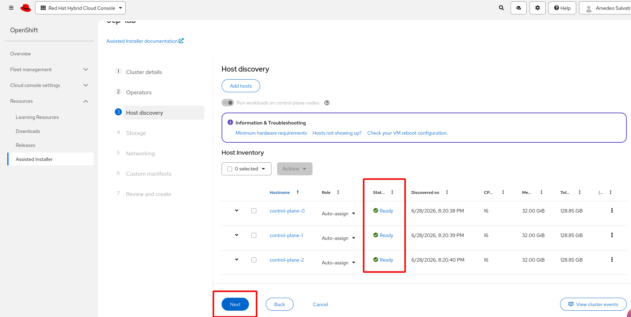Go to Cluster details wizard step
Viewport: 631px width, 317px height.
[x=144, y=72]
